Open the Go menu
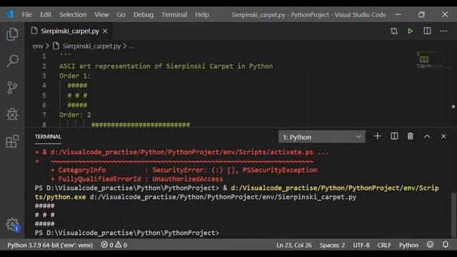This screenshot has width=457, height=257. [x=121, y=14]
